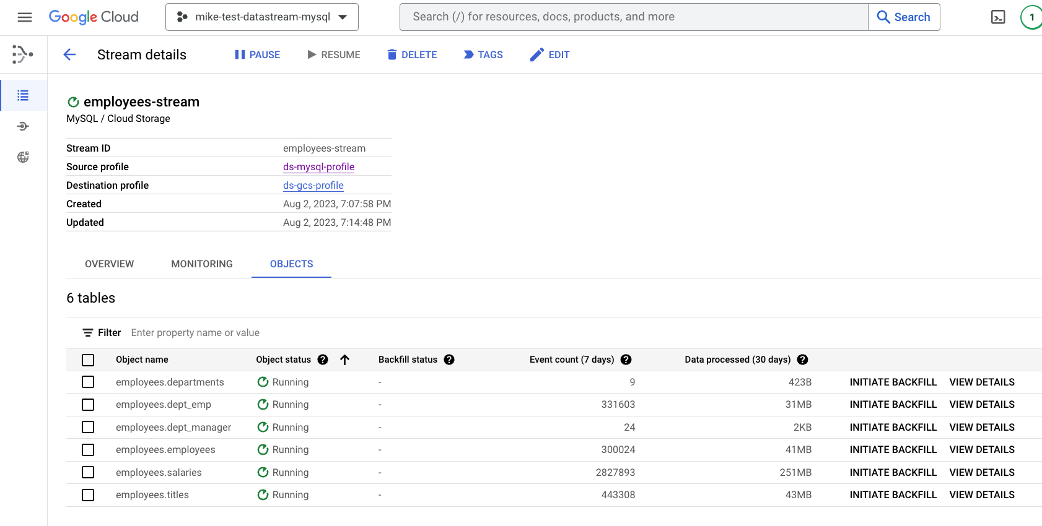Initiate backfill for employees.departments
1042x526 pixels.
pyautogui.click(x=893, y=382)
